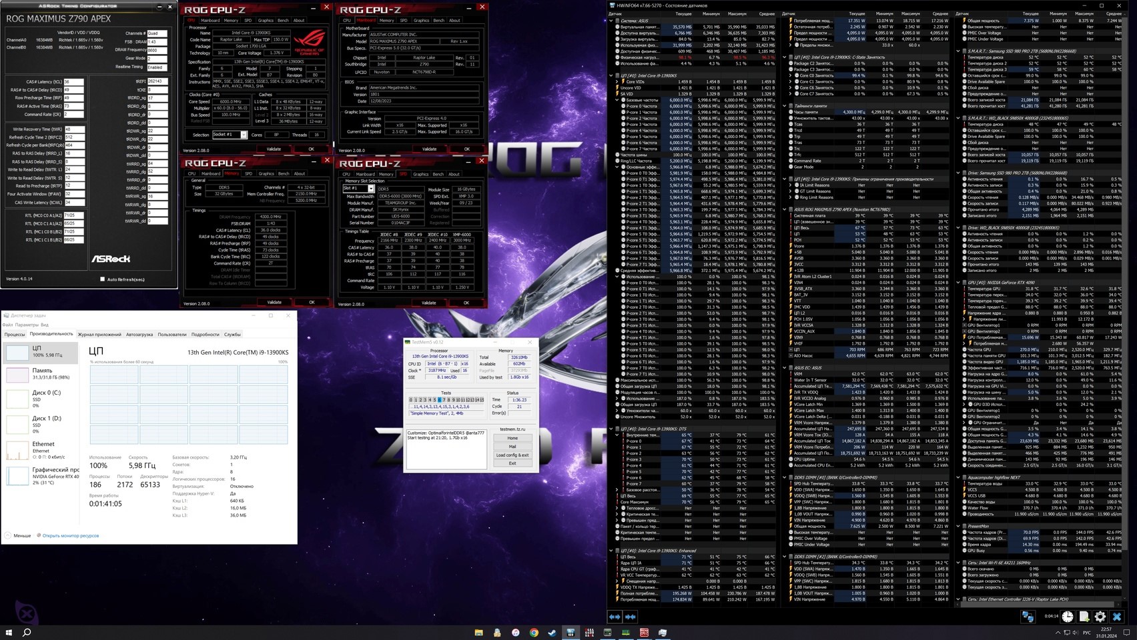Open Параметры menu in Task Manager
Screen dimensions: 1137x640
27,325
